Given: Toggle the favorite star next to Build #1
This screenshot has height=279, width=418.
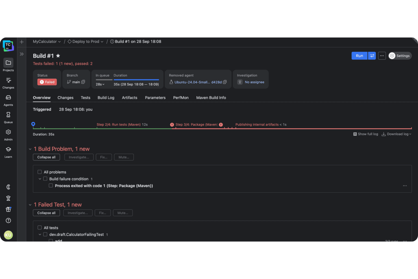Looking at the screenshot, I should (58, 56).
